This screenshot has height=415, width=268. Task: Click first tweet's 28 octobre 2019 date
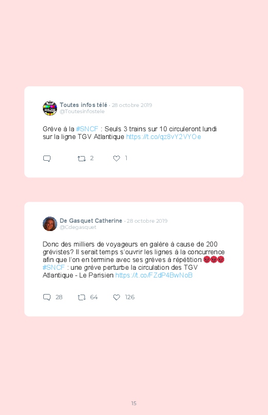pos(132,105)
